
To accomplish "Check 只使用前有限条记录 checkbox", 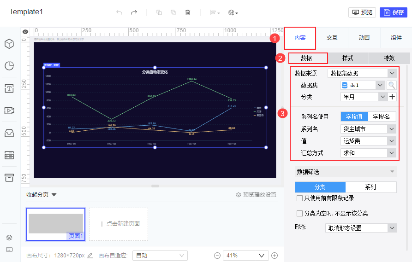I will click(299, 198).
